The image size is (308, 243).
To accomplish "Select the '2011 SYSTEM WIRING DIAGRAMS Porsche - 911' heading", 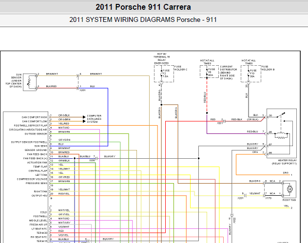I will (x=143, y=19).
